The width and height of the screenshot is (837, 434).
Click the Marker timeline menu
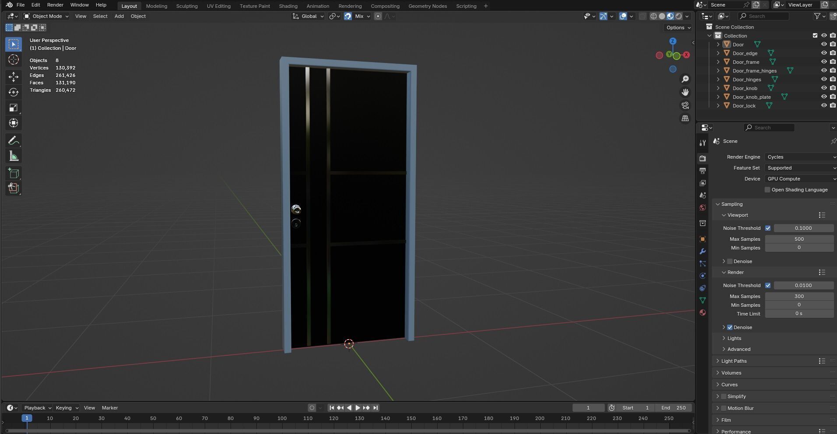(x=110, y=408)
